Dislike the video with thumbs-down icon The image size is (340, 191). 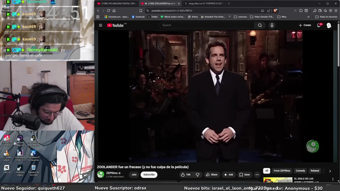pos(197,175)
